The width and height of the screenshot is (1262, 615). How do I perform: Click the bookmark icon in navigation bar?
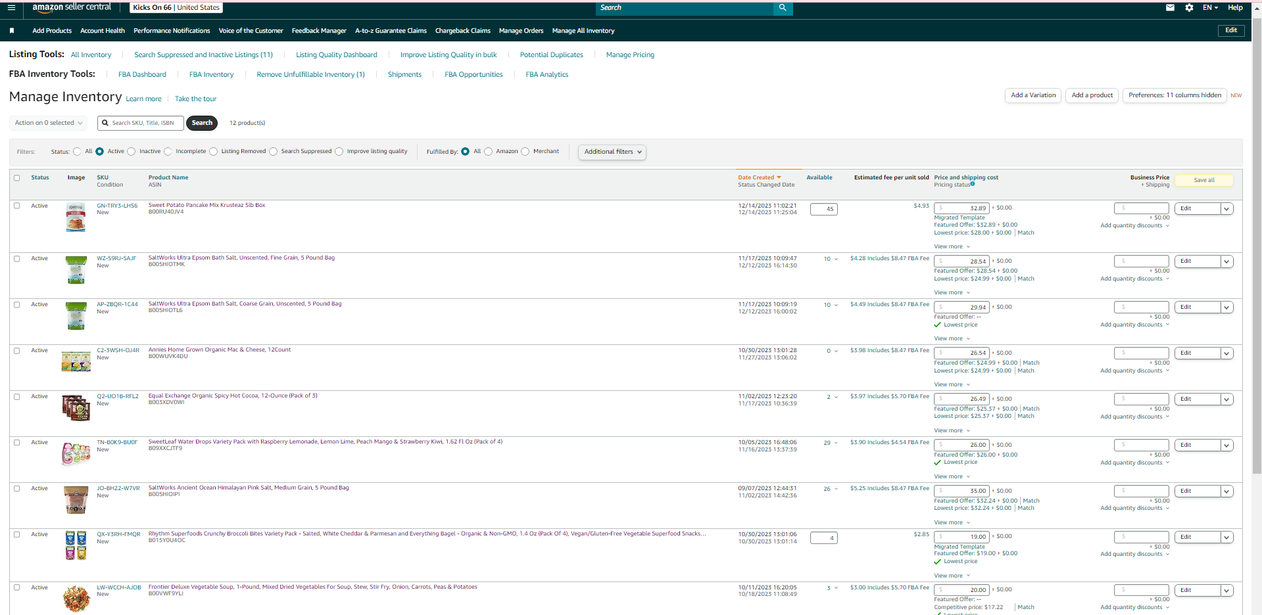click(12, 31)
